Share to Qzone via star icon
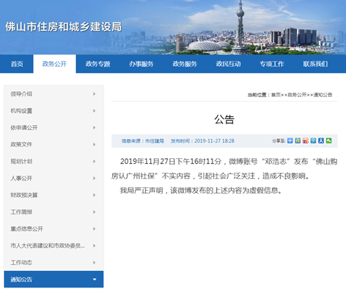Image resolution: width=346 pixels, height=289 pixels. 298,140
